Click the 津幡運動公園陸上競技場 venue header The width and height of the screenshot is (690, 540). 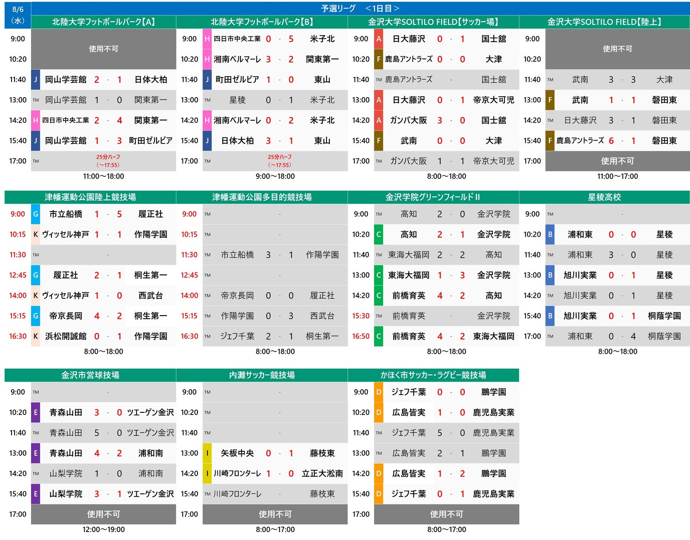pyautogui.click(x=90, y=197)
